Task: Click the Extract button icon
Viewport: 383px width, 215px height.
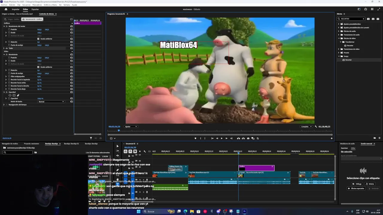Action: click(x=243, y=138)
